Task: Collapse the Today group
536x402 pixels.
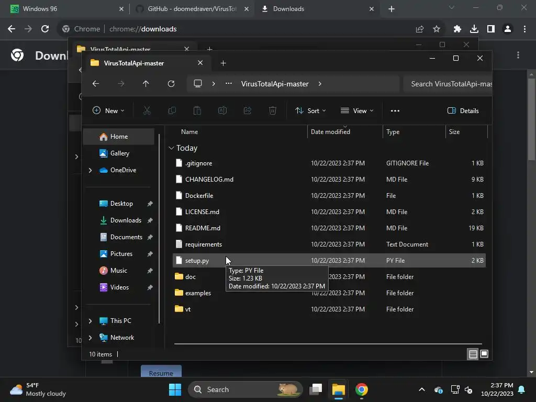Action: pos(171,148)
